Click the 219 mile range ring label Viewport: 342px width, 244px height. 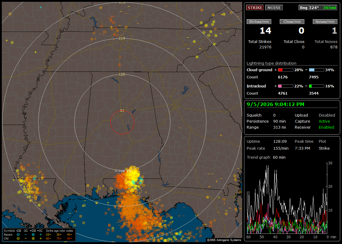click(122, 38)
